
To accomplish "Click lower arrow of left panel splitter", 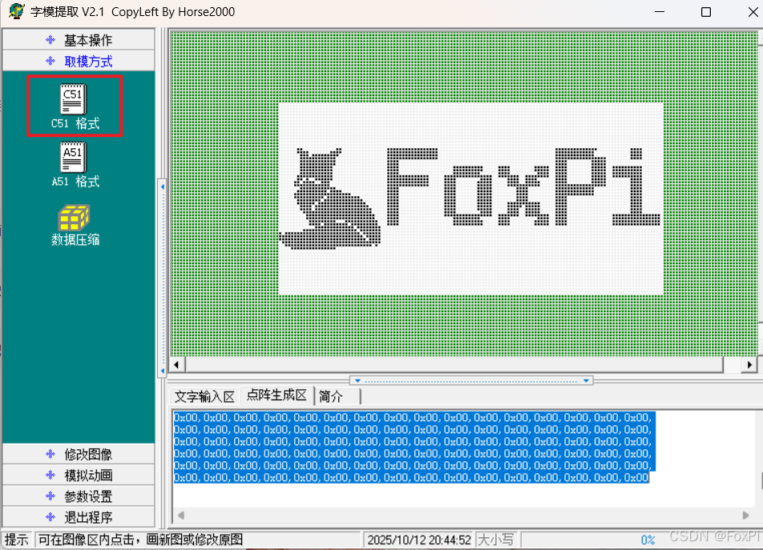I will click(x=163, y=371).
